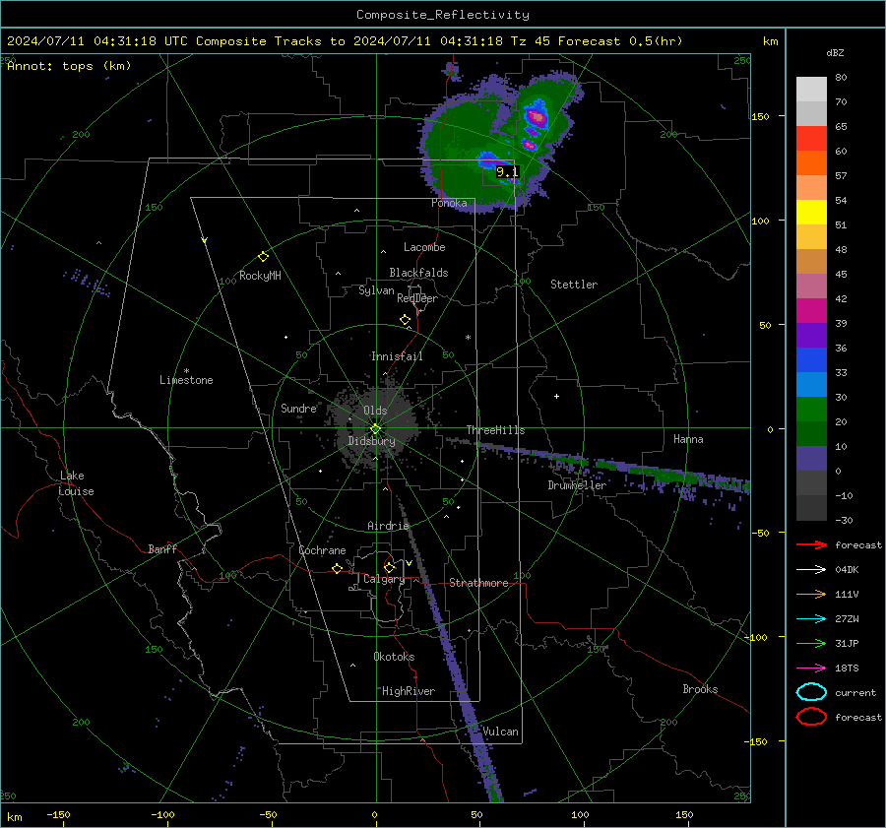Click the Stettler town label
886x828 pixels.
(x=574, y=285)
